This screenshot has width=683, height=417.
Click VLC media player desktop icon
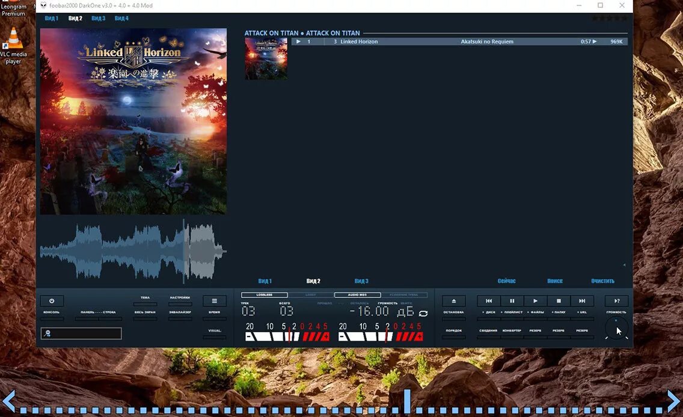click(x=13, y=46)
